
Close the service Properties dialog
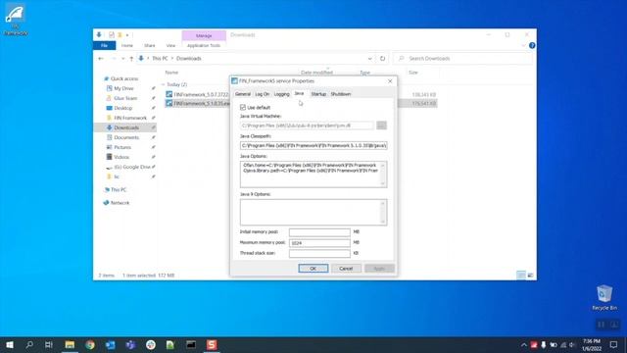[390, 80]
